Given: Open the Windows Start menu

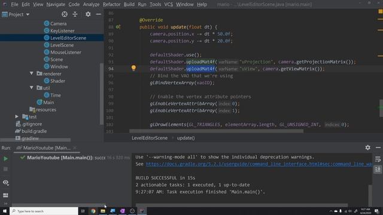Looking at the screenshot, I should click(5, 211).
